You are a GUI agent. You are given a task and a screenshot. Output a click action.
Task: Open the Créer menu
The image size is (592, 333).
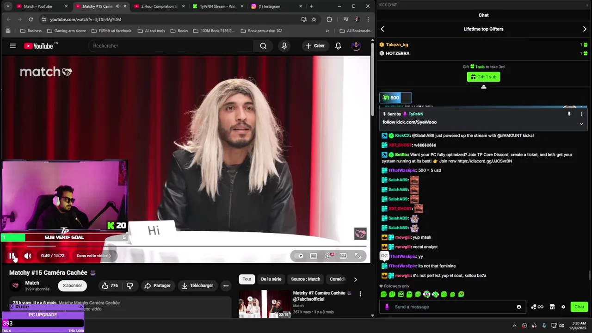(x=315, y=46)
